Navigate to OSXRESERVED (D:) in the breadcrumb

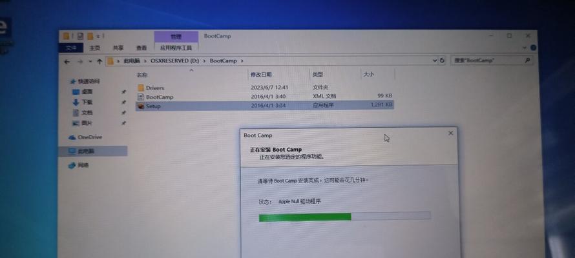coord(174,61)
